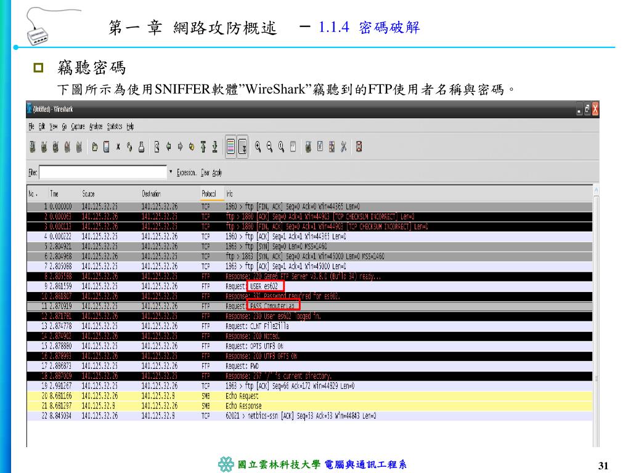
Task: Select packet 17 'Request: PWD'
Action: (x=310, y=366)
